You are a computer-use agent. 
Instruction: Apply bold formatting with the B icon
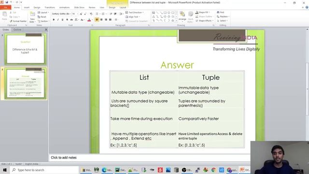[x=54, y=20]
